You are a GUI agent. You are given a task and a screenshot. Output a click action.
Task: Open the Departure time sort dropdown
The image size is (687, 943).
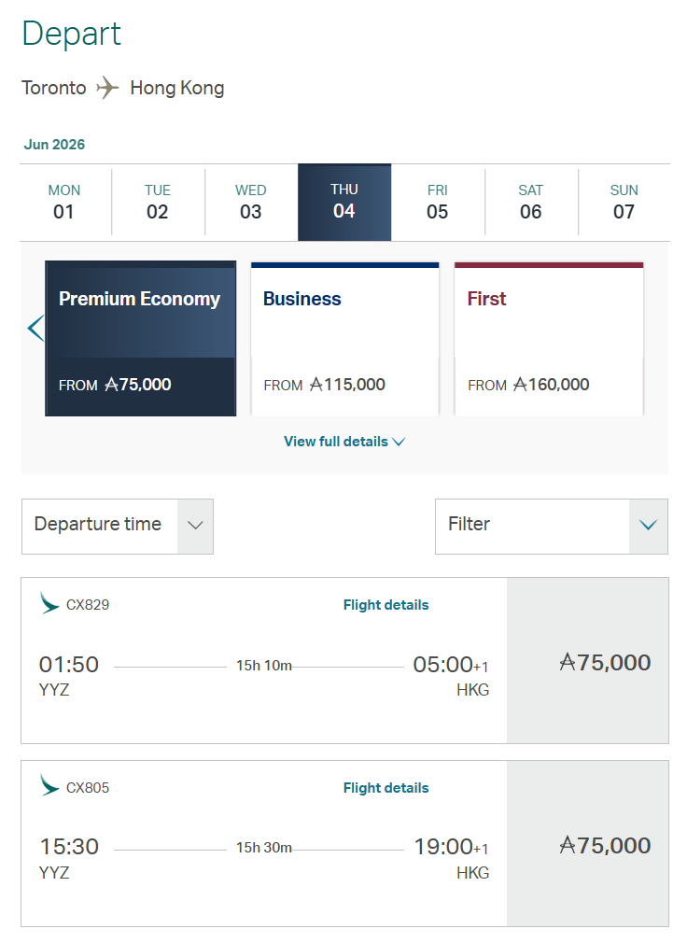point(118,526)
